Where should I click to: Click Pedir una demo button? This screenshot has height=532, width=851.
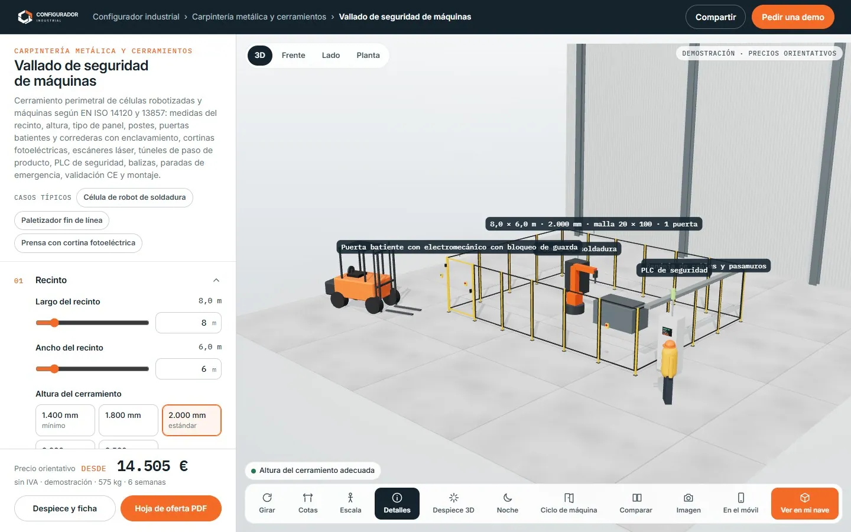[793, 17]
